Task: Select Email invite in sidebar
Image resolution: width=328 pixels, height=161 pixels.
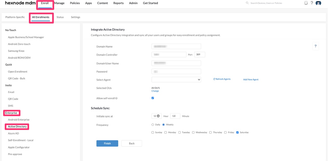Action: pos(11,92)
